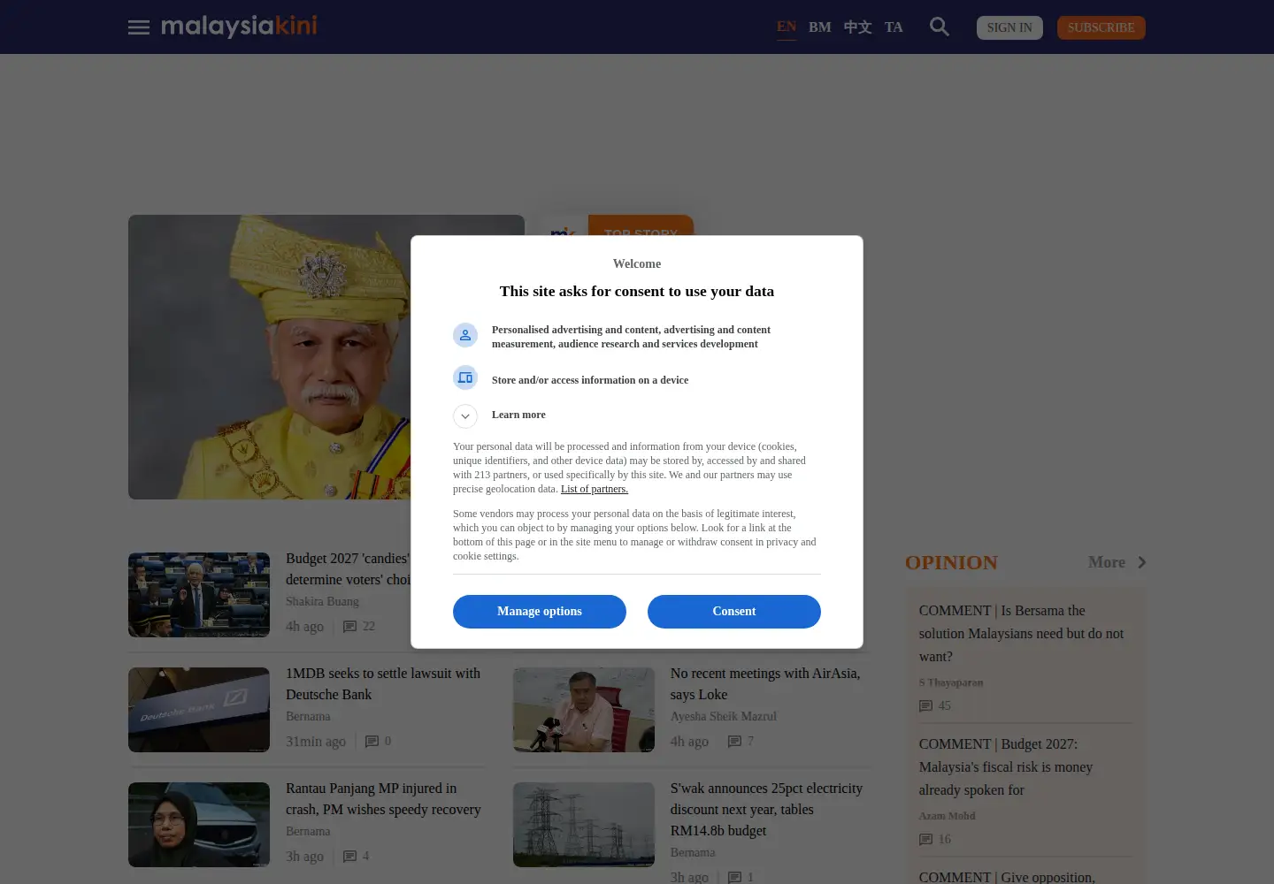Open the Deutsche Bank sign thumbnail
Image resolution: width=1274 pixels, height=884 pixels.
coord(199,710)
